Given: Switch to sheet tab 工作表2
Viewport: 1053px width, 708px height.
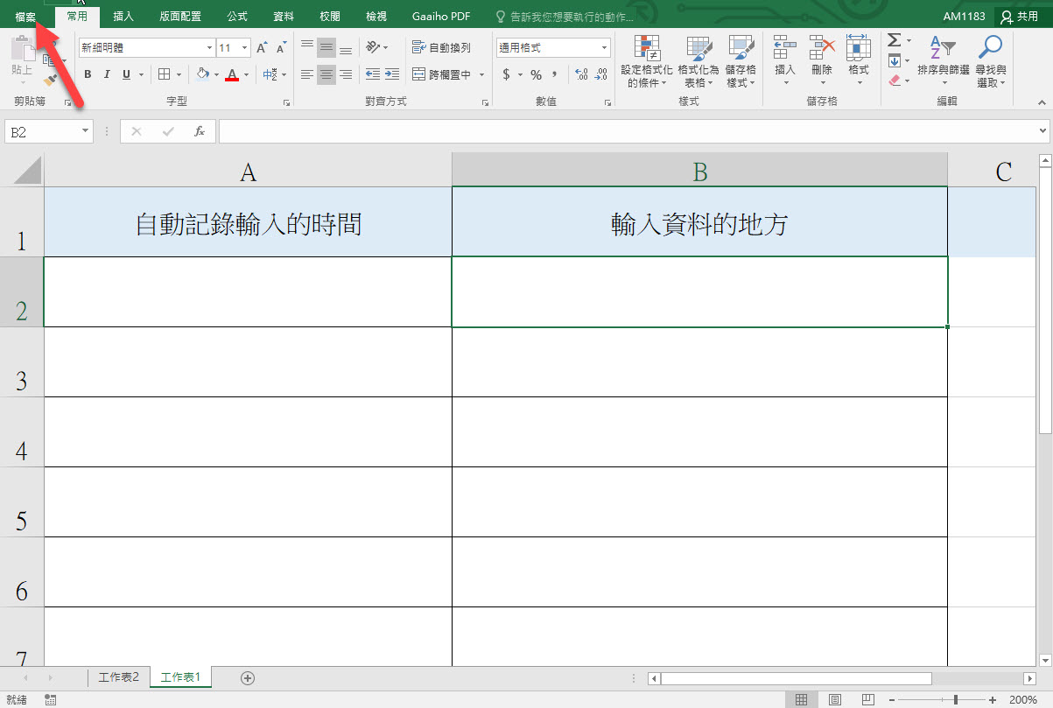Looking at the screenshot, I should pos(118,677).
